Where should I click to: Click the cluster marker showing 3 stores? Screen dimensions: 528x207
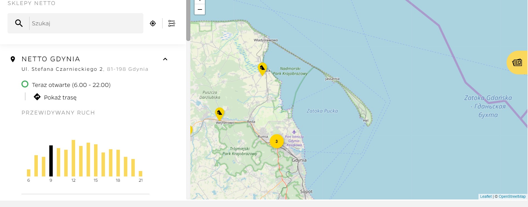(x=276, y=141)
